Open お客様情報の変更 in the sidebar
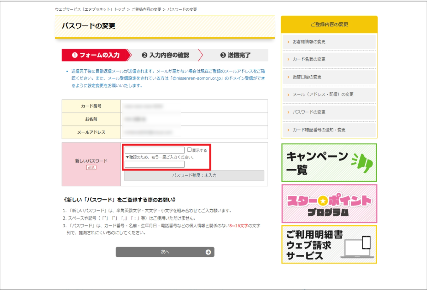The image size is (427, 290). coord(329,42)
